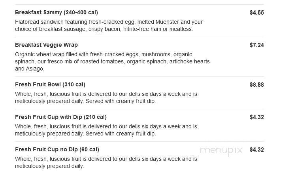The image size is (292, 183).
Task: Click the Breakfast Sammy item title
Action: (57, 13)
